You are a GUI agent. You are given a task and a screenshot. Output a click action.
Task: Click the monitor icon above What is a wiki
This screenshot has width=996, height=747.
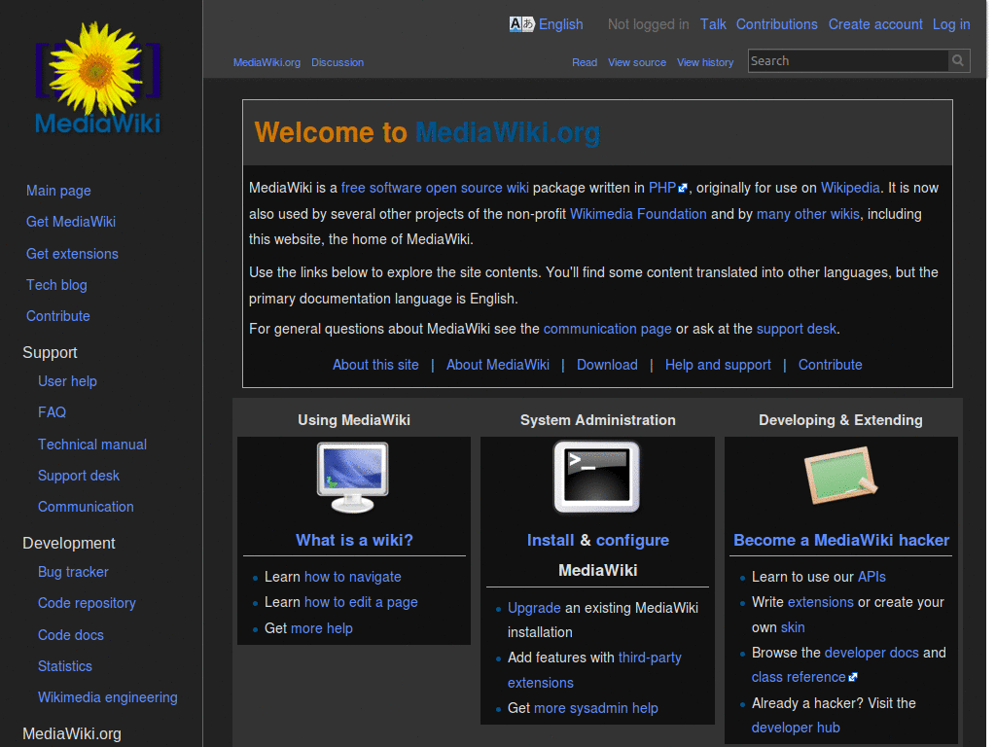353,478
